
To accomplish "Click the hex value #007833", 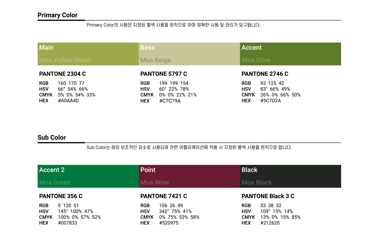I will click(68, 223).
